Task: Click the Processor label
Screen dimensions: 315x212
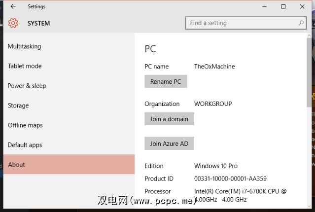Action: (158, 191)
